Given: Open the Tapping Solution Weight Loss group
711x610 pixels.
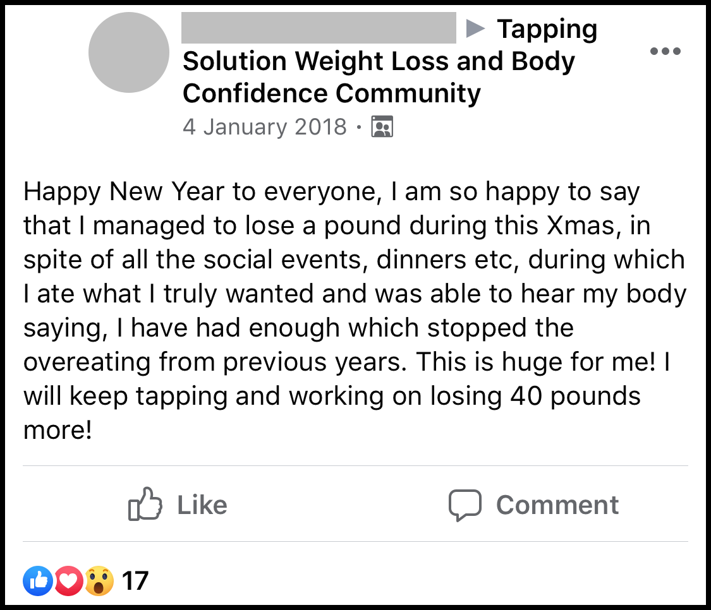Looking at the screenshot, I should tap(379, 61).
